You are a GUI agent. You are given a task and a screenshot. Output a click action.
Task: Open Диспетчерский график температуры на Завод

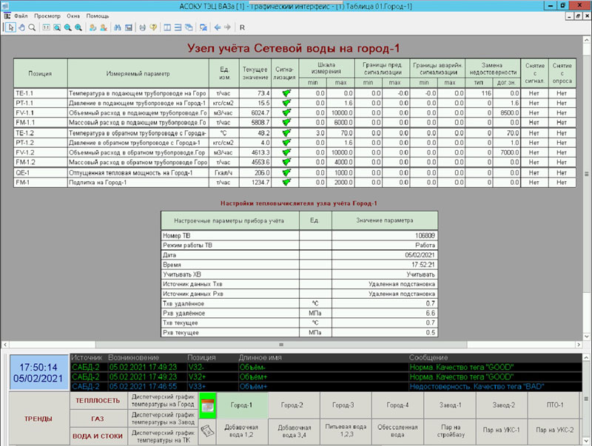tap(163, 419)
